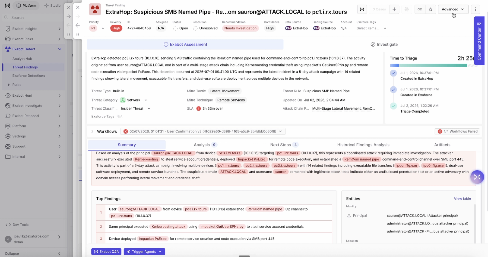Switch to the Next Steps tab

point(284,145)
